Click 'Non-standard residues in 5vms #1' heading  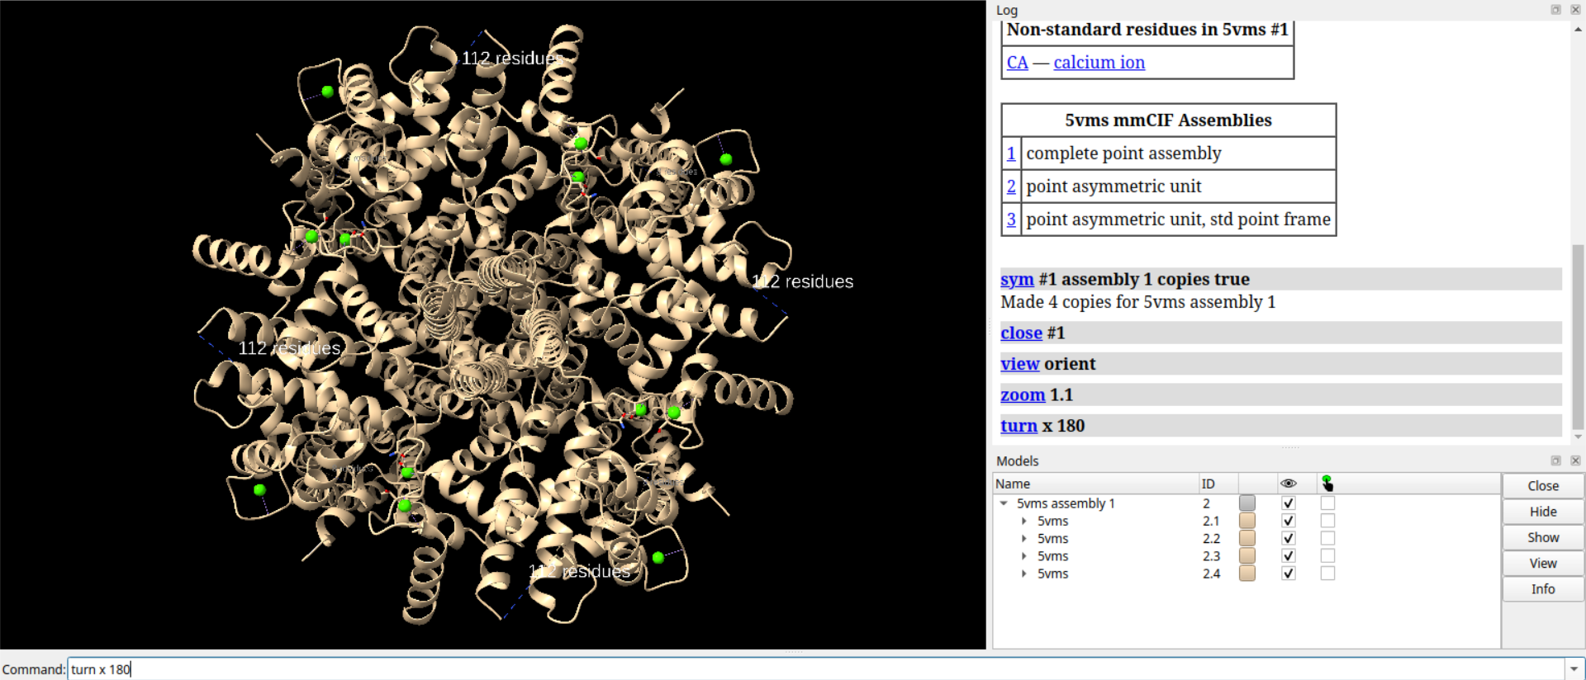click(x=1147, y=30)
